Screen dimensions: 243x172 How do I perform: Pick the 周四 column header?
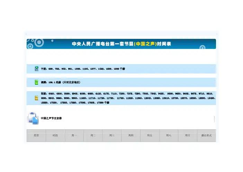click(x=131, y=136)
